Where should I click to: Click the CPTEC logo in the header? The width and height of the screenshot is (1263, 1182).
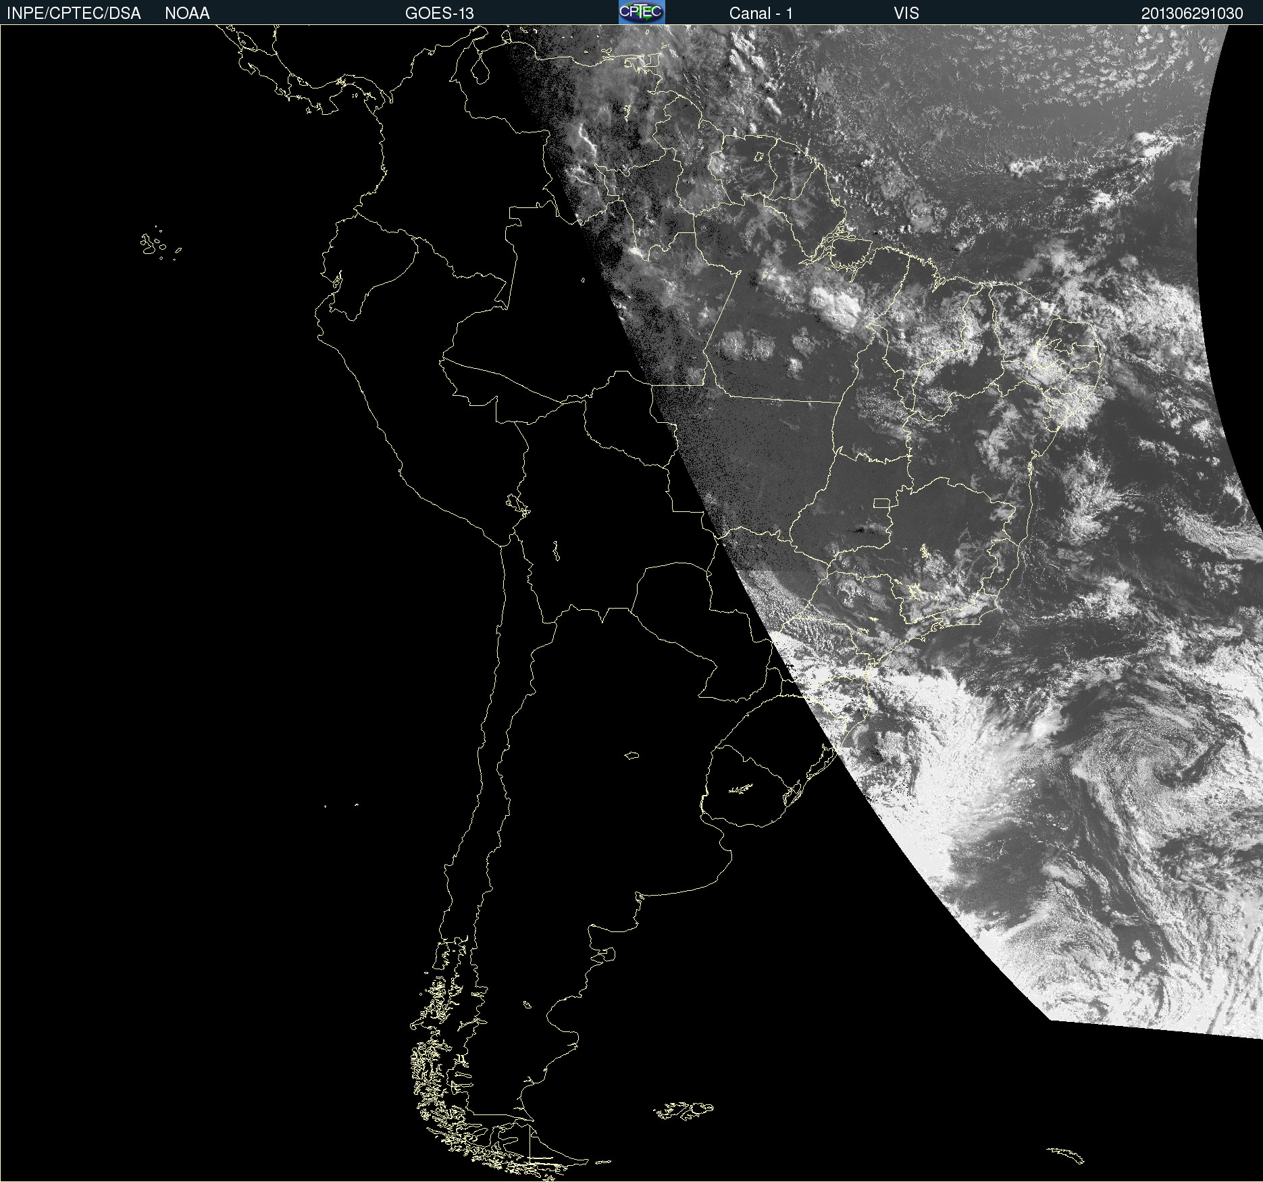[642, 12]
